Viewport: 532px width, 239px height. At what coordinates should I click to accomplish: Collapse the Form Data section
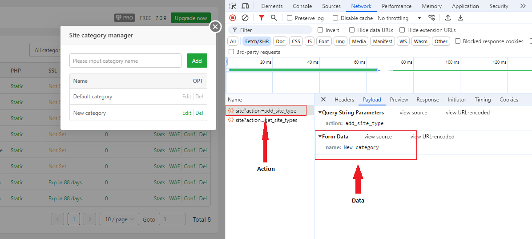pyautogui.click(x=320, y=137)
